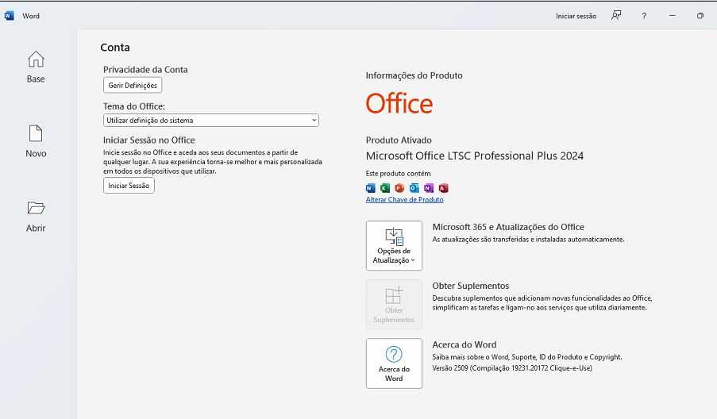
Task: Minimize the Word window
Action: [673, 16]
